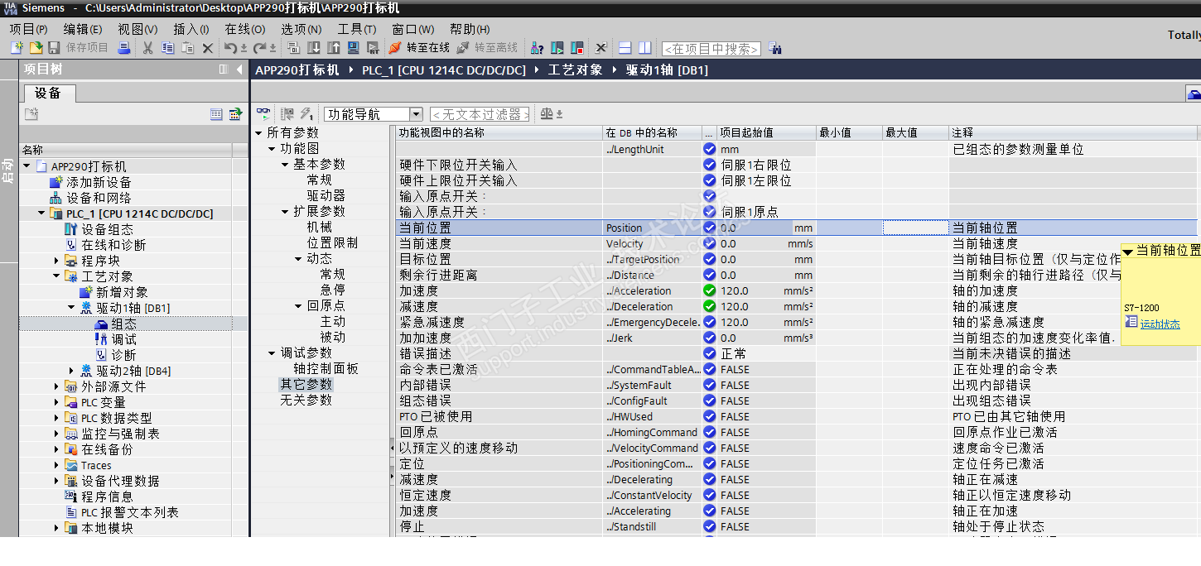Open 视图(V) menu

[x=137, y=29]
